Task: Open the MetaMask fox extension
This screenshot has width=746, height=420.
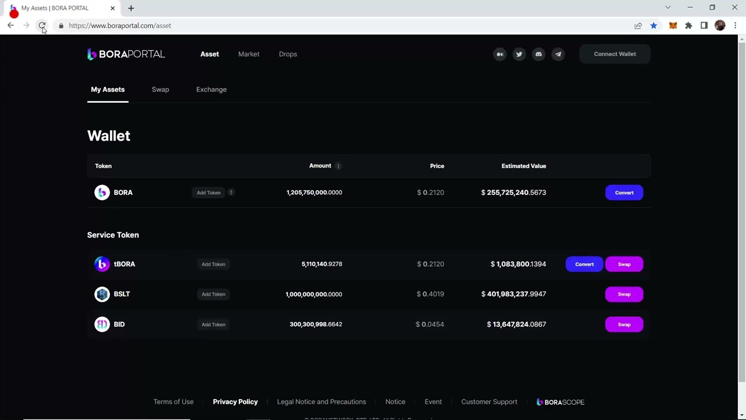Action: click(x=673, y=26)
